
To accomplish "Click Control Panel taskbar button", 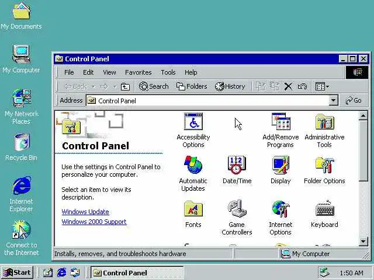I will coord(137,273).
